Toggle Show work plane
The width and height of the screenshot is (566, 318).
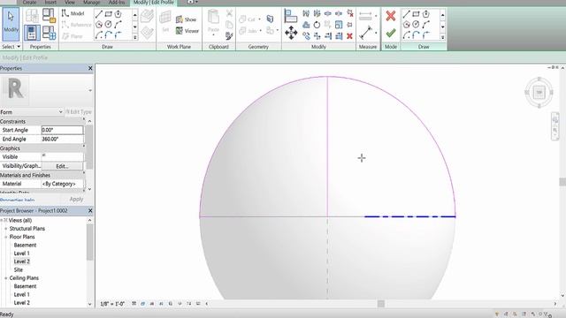[x=187, y=19]
